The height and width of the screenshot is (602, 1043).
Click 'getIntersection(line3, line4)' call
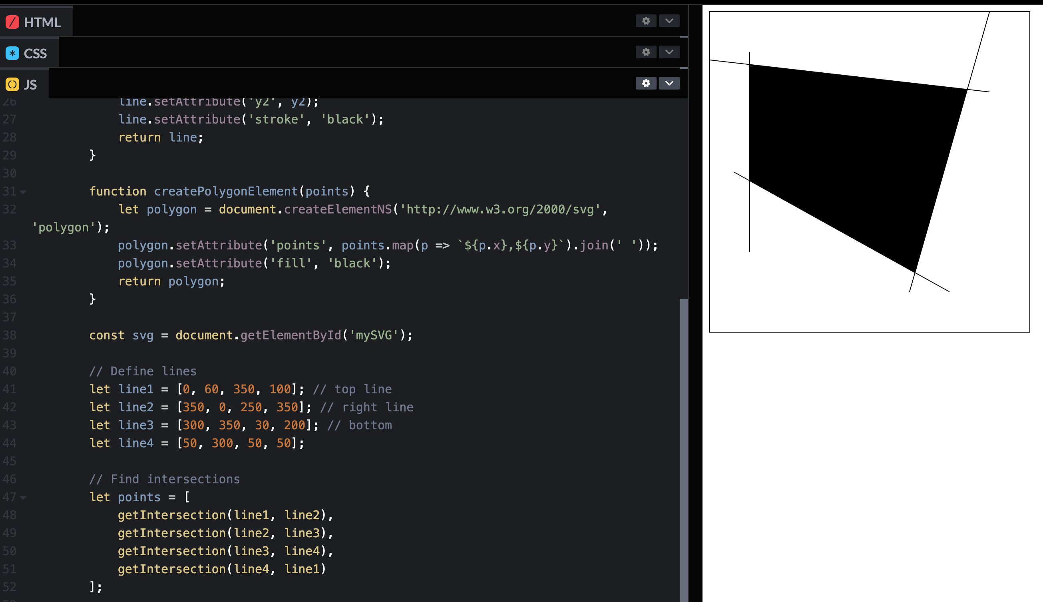(222, 551)
